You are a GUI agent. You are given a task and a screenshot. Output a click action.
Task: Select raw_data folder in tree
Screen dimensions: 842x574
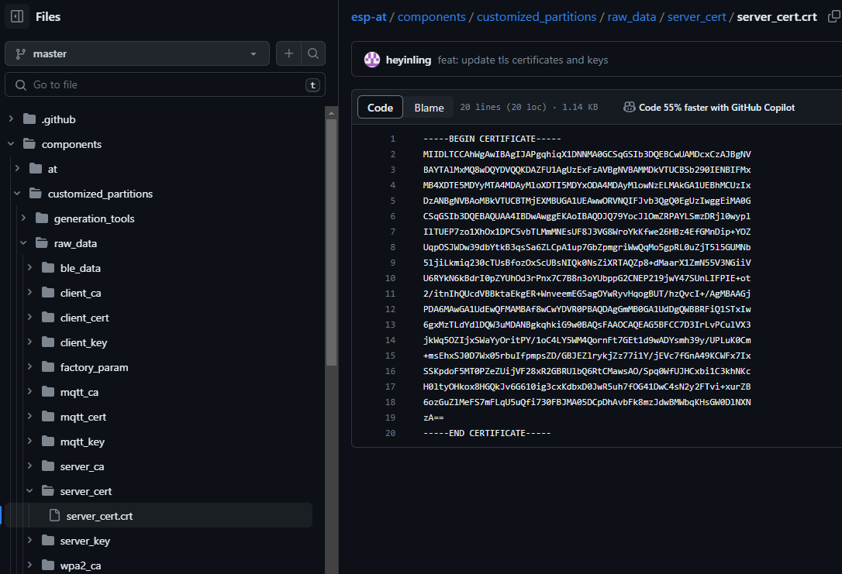75,243
